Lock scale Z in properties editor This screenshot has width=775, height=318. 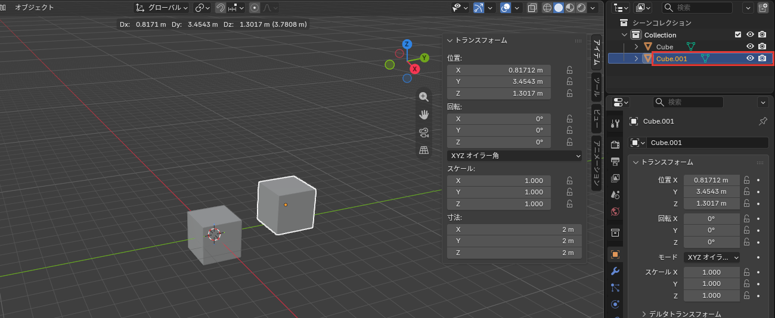pyautogui.click(x=746, y=295)
